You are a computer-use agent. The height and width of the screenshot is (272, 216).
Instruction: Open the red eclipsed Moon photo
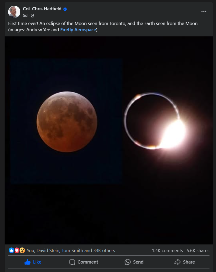[66, 122]
